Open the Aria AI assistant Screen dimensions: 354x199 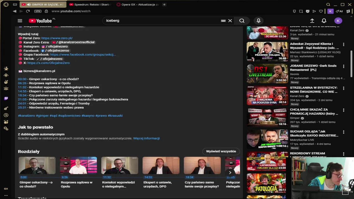[339, 11]
